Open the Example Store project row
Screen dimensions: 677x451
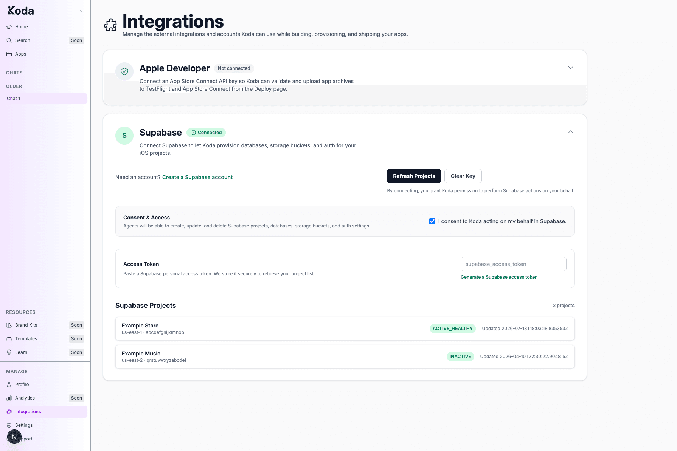point(345,329)
